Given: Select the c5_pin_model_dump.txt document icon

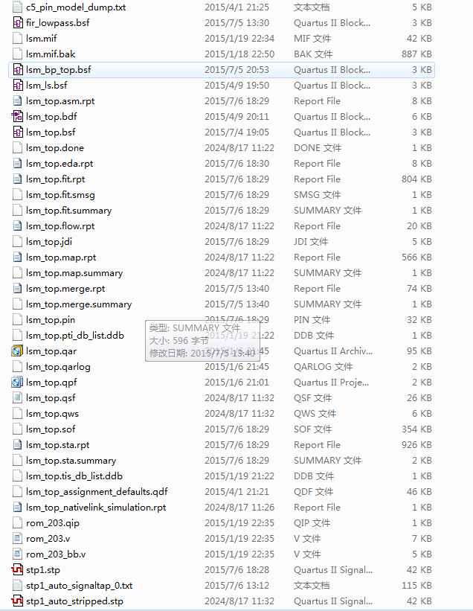Looking at the screenshot, I should pos(18,7).
